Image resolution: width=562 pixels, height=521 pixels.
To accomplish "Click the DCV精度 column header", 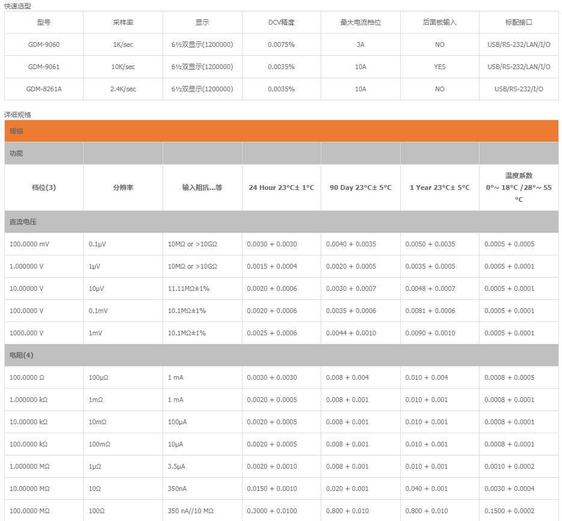I will click(282, 22).
